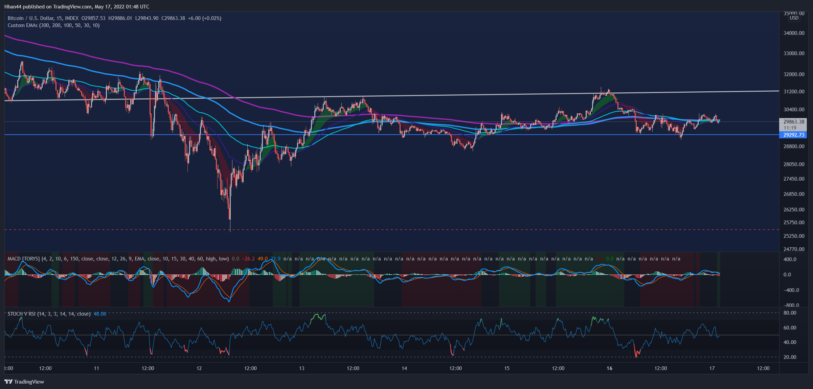Click the 26850.00 price axis label
The image size is (813, 389).
click(794, 194)
